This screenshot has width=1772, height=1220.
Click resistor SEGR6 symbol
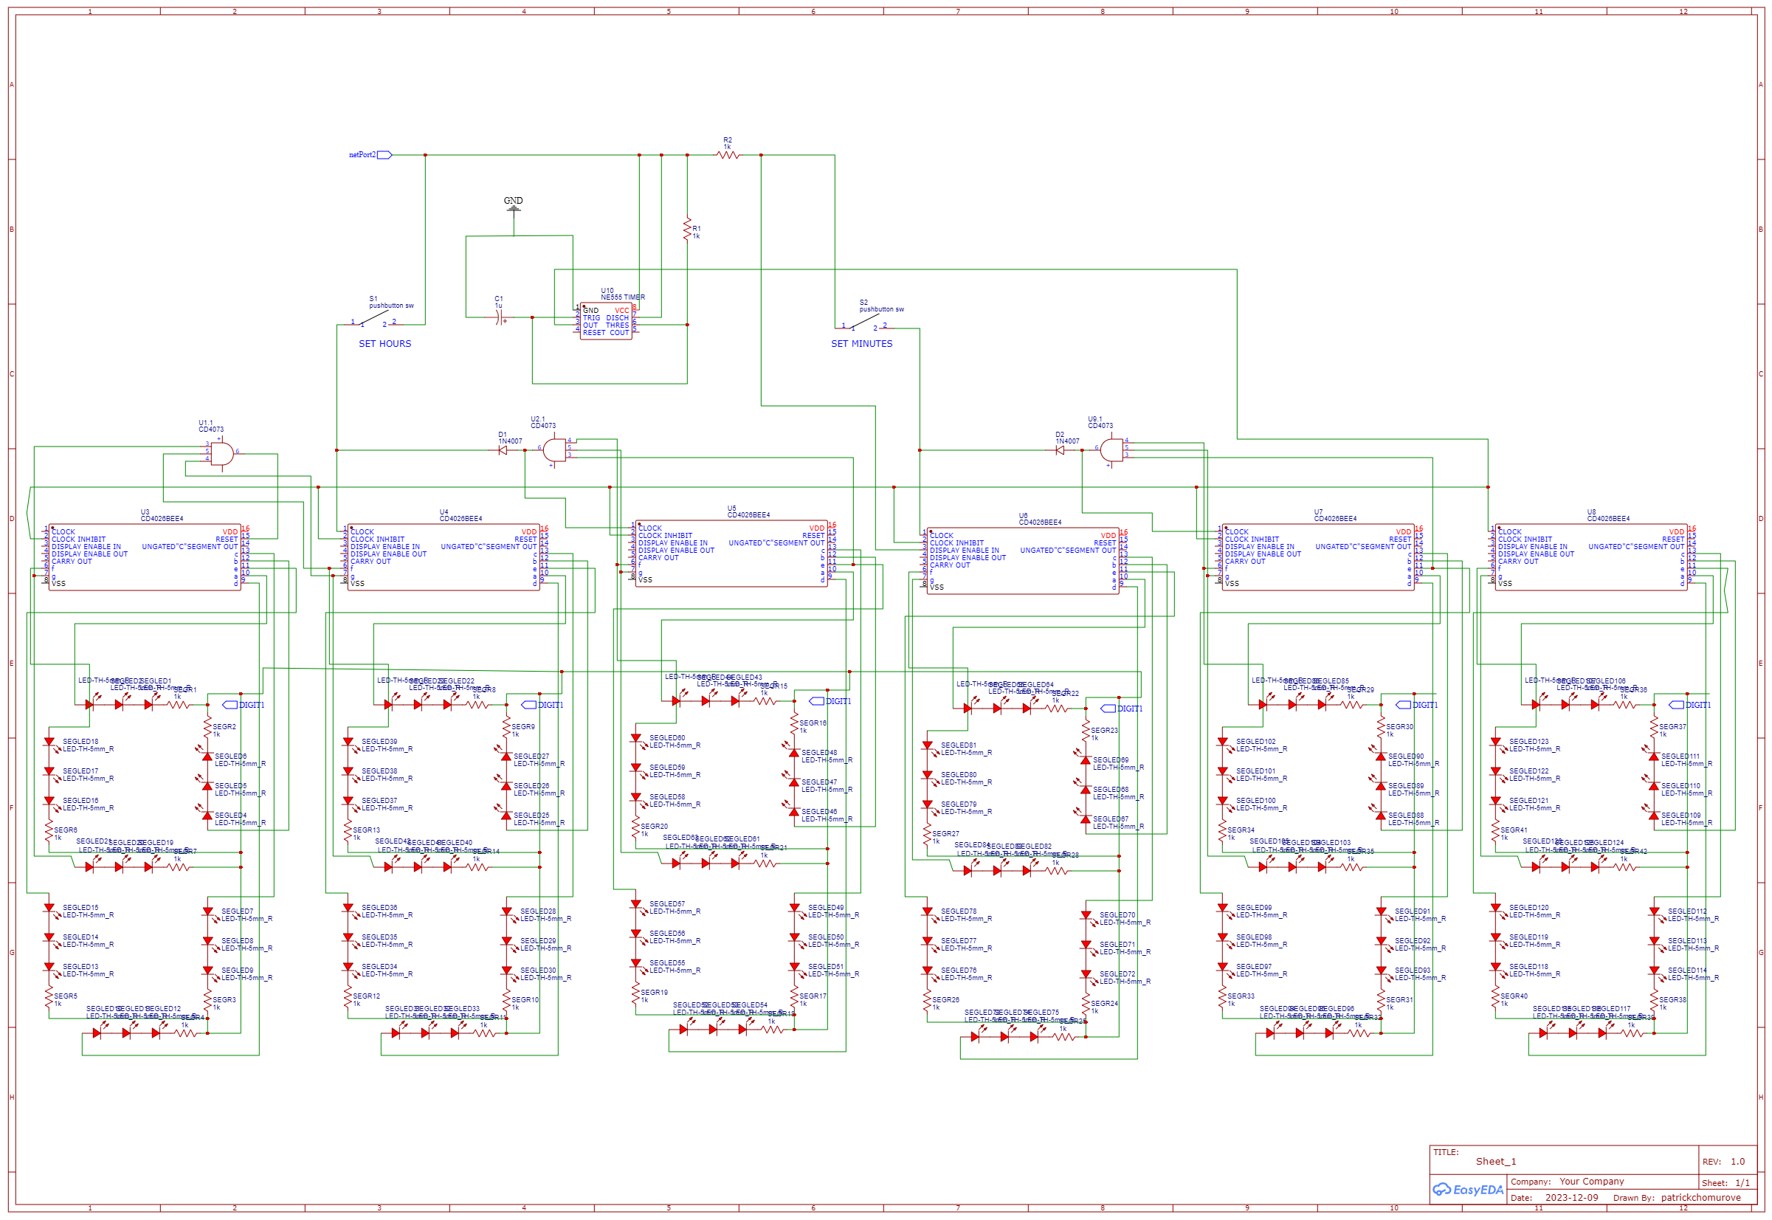tap(49, 832)
